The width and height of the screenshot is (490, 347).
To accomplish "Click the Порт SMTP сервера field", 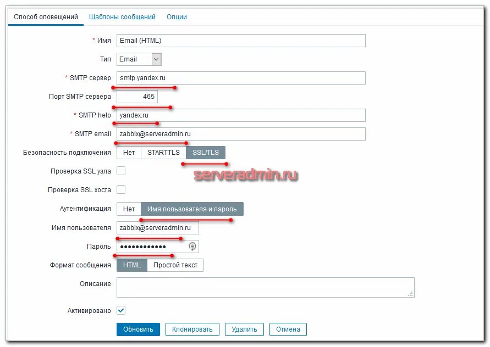I will click(x=137, y=97).
